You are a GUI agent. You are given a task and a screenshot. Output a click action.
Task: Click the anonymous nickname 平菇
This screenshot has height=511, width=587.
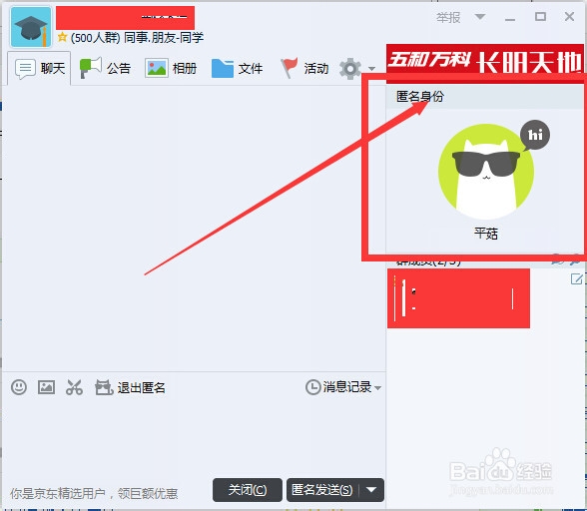click(486, 234)
